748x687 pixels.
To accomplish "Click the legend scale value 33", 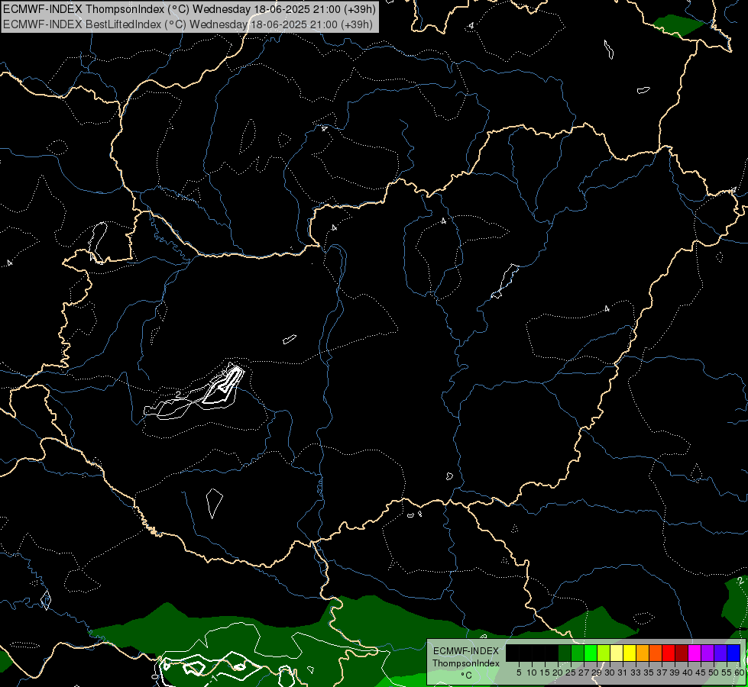I will [x=636, y=672].
